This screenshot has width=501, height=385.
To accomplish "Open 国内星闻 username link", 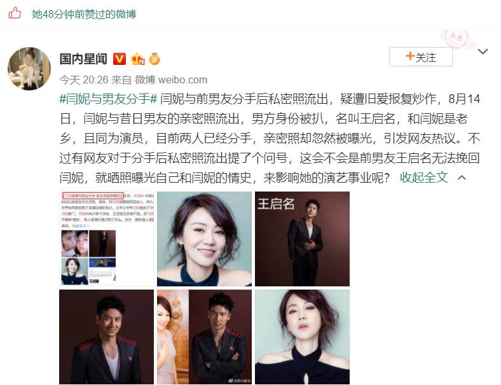I will coord(83,59).
